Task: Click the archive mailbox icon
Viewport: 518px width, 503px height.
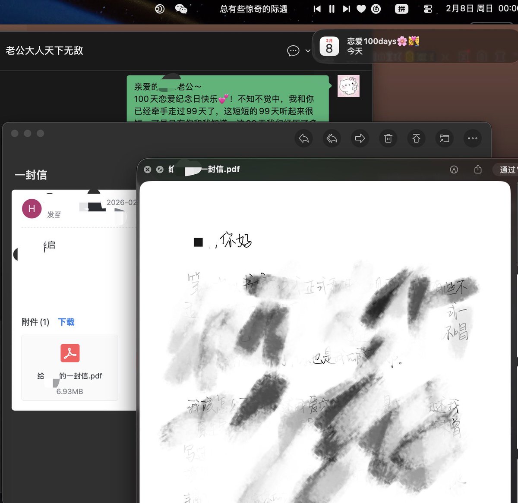Action: 416,138
